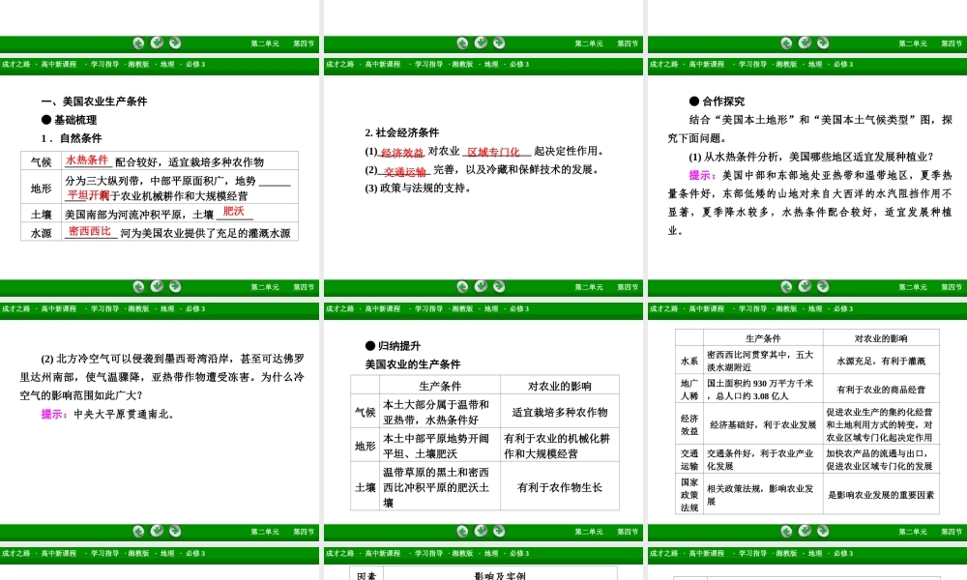Select the 社会经济条件 slide thumbnail
967x580 pixels.
tap(483, 176)
